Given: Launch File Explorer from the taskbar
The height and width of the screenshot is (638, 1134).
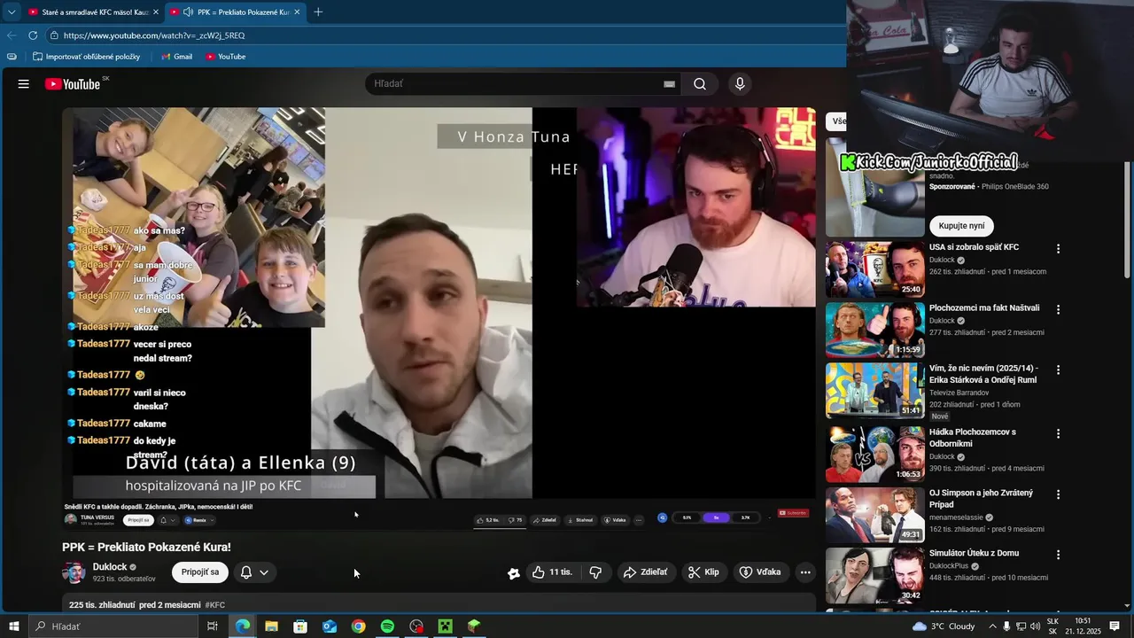Looking at the screenshot, I should [271, 626].
